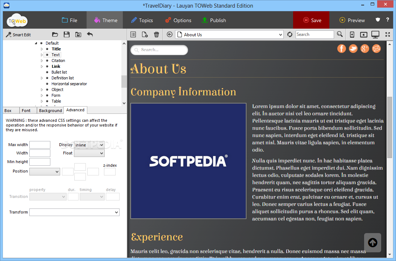This screenshot has height=261, width=396.
Task: Open the Twitter social icon
Action: tap(353, 49)
